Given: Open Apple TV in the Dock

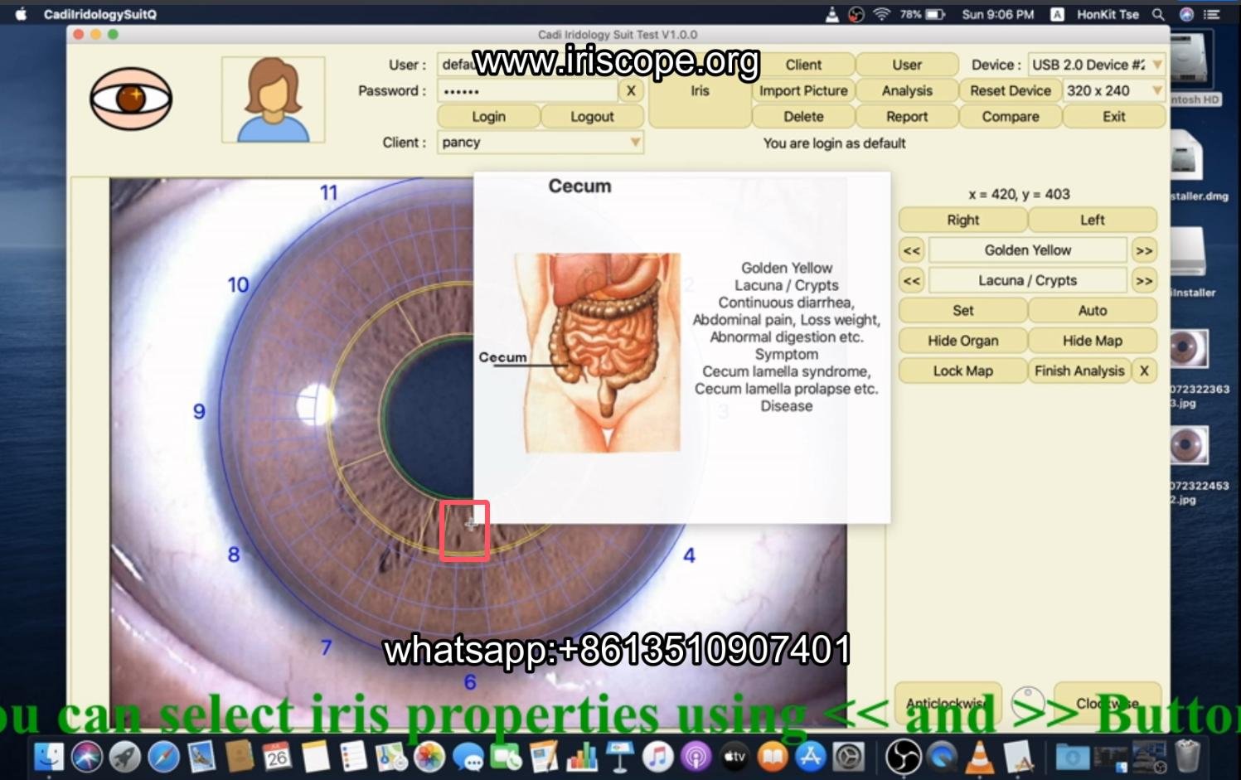Looking at the screenshot, I should (x=734, y=756).
